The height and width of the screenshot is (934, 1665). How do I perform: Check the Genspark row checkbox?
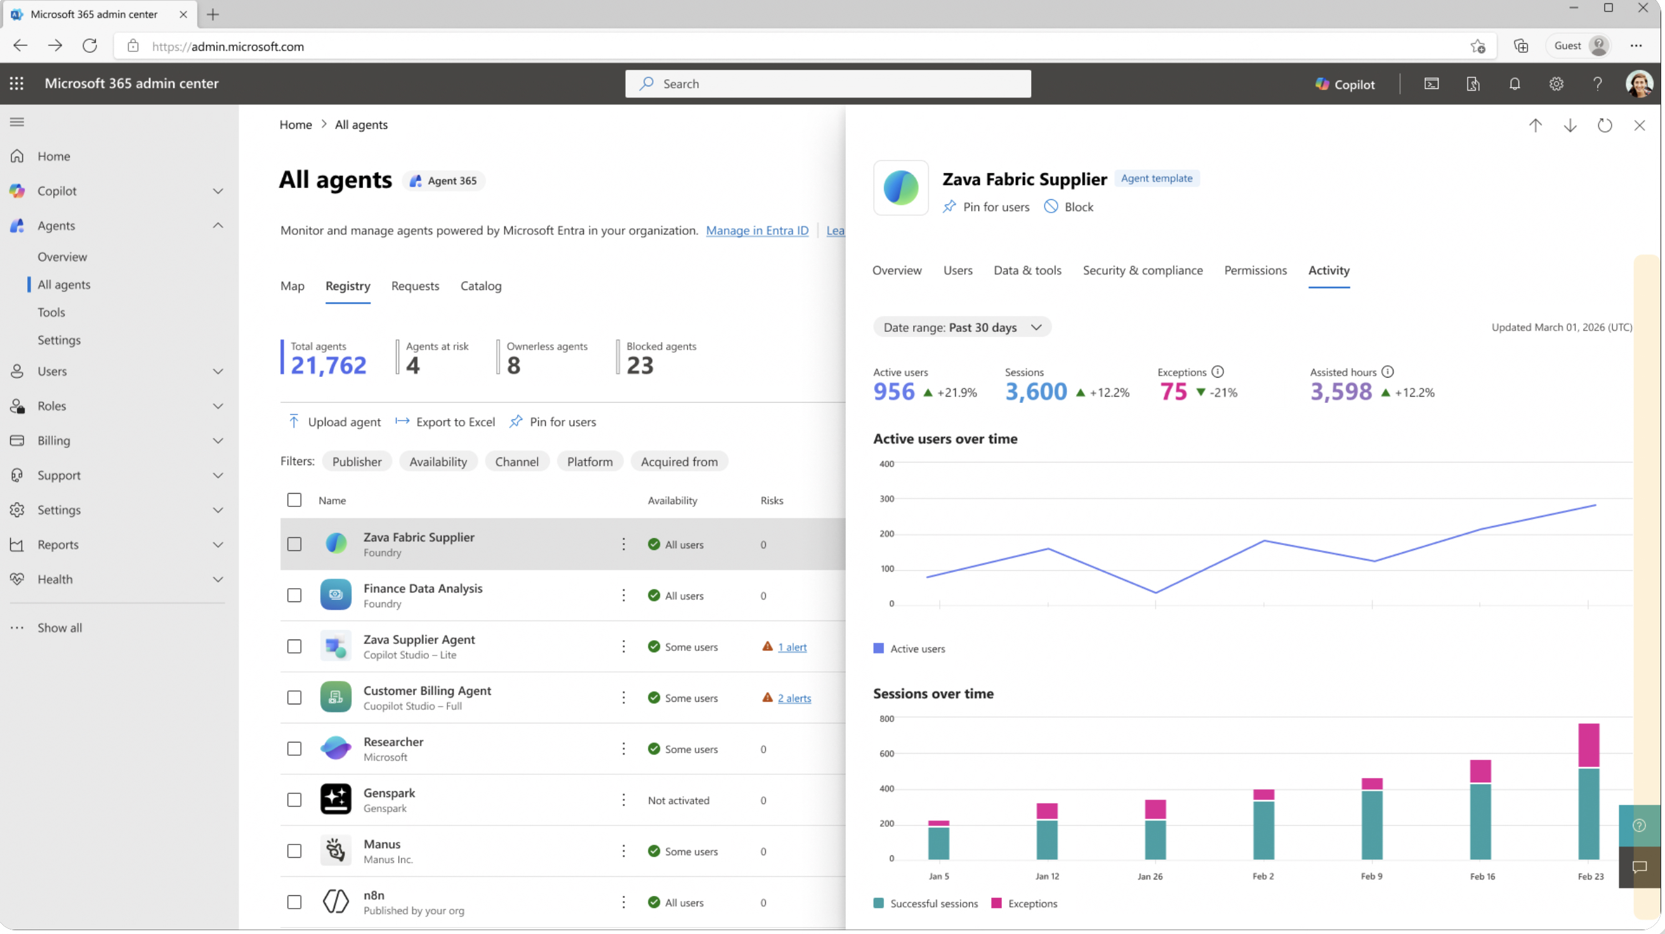tap(294, 799)
